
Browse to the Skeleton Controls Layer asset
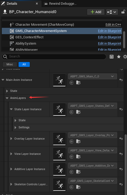tap(78, 187)
